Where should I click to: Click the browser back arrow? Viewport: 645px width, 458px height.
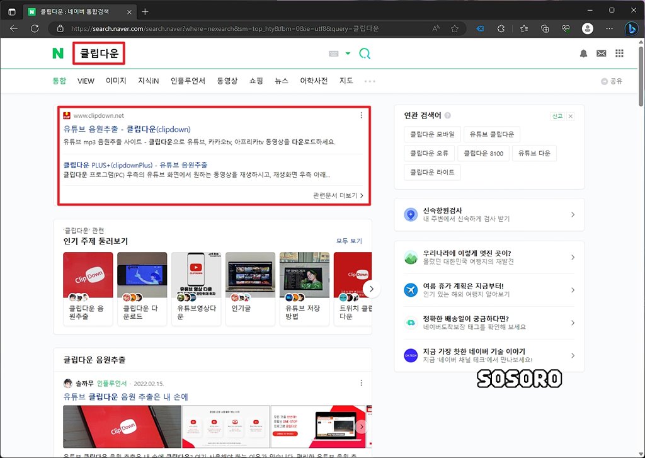[x=14, y=28]
